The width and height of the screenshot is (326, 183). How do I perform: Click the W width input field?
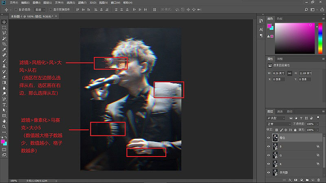click(279, 73)
